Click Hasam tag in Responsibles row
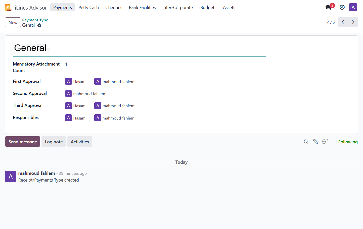This screenshot has width=363, height=229. coord(75,118)
